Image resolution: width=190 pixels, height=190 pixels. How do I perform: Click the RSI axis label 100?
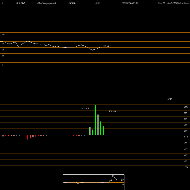pos(3,35)
